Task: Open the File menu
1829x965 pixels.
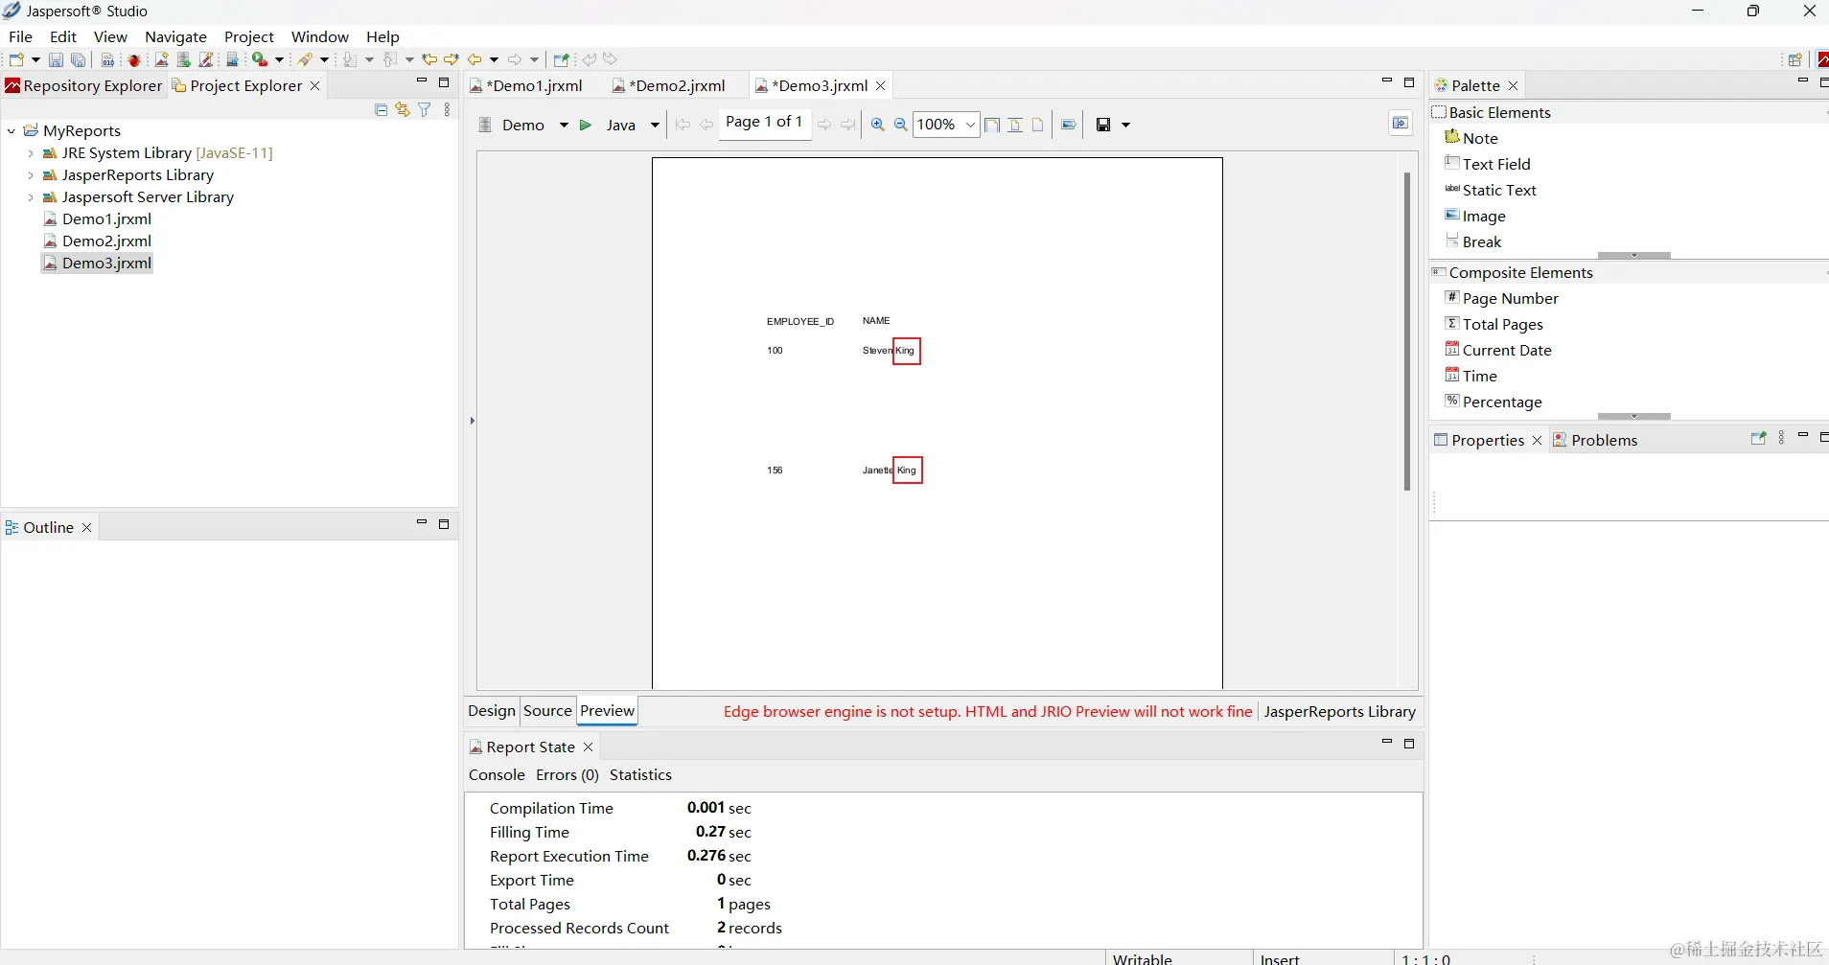Action: (x=20, y=36)
